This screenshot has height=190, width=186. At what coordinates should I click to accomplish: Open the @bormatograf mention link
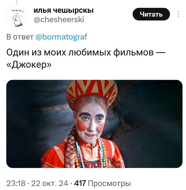point(61,37)
